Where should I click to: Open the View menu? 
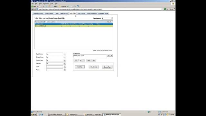(x=41, y=4)
